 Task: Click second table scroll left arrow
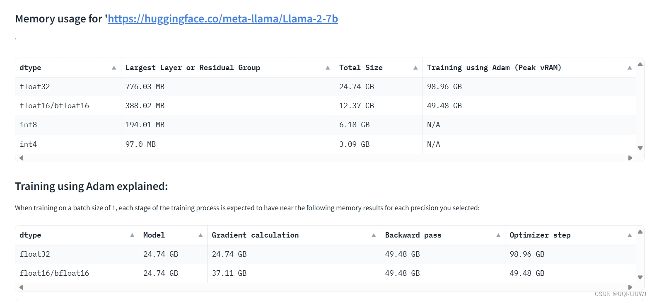21,287
